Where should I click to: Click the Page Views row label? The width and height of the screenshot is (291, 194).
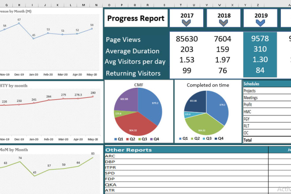coord(123,40)
